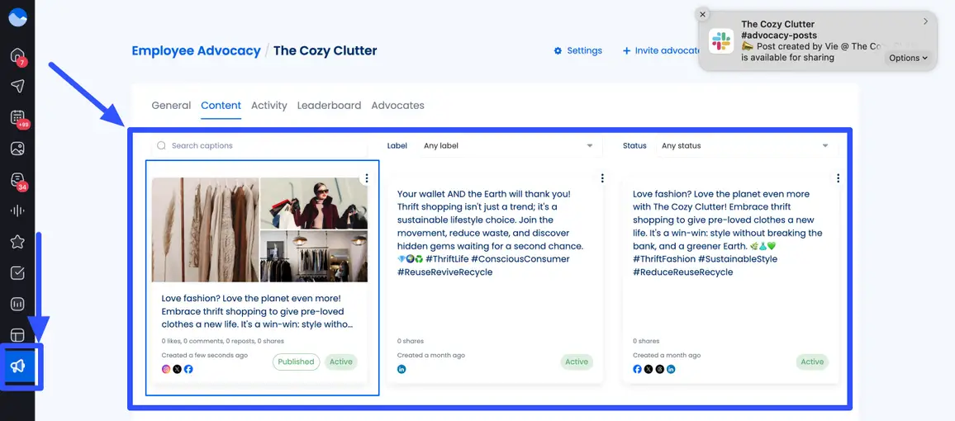Viewport: 955px width, 421px height.
Task: Open the Any label dropdown
Action: 509,146
